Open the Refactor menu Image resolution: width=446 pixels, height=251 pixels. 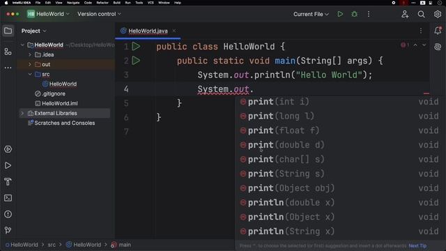coord(102,3)
